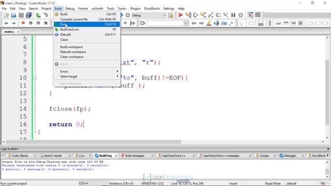
Task: Click the Open file toolbar icon
Action: point(14,15)
